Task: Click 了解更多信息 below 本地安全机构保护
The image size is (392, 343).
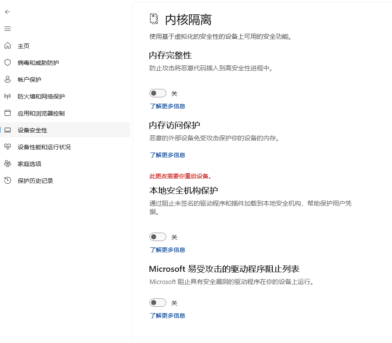Action: pyautogui.click(x=167, y=250)
